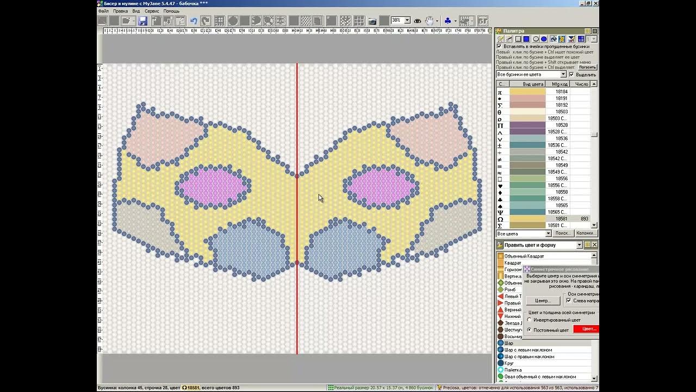Select Инвертированный цвет radio button
The height and width of the screenshot is (392, 696).
[x=530, y=320]
